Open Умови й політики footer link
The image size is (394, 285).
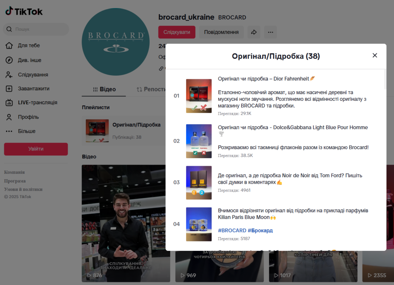click(23, 189)
